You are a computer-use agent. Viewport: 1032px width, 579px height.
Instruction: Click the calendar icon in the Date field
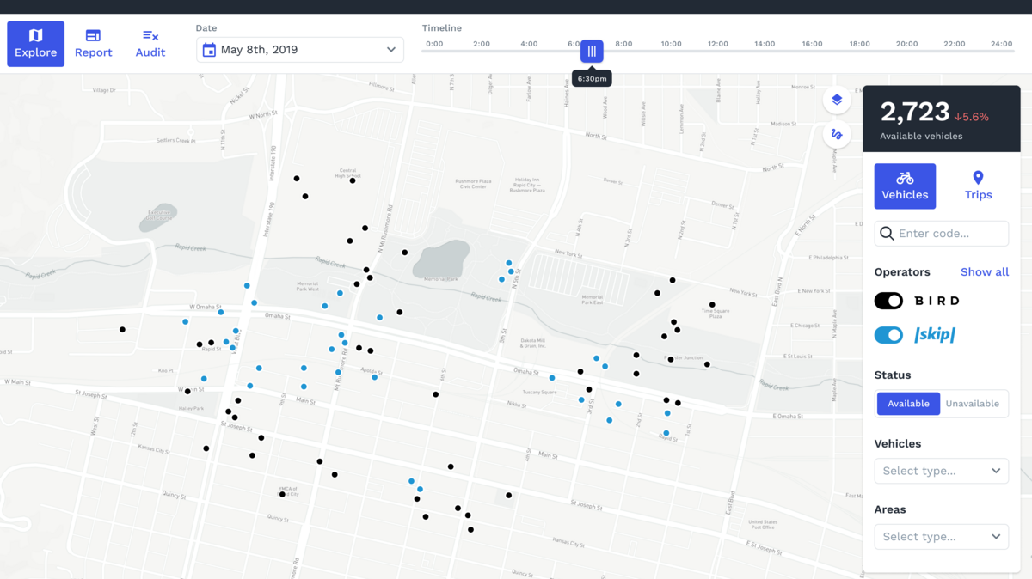pyautogui.click(x=208, y=49)
